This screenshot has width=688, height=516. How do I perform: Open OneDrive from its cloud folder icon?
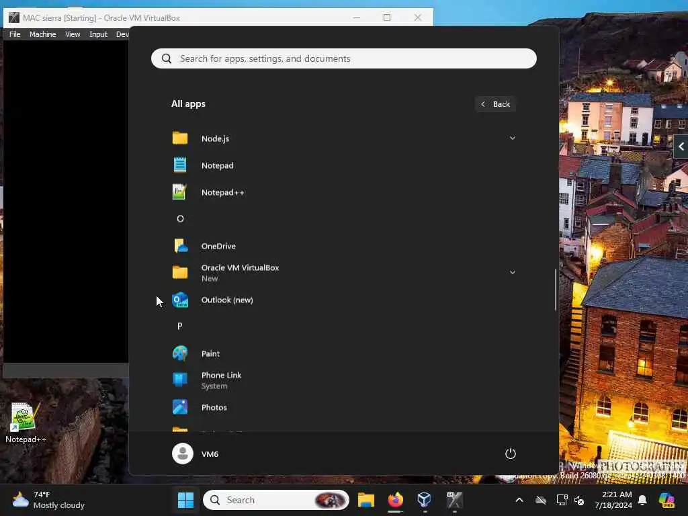click(x=180, y=246)
